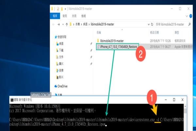Screen dimensions: 196x131
Task: Open 文件 in the navigation pane
Action: coord(60,57)
